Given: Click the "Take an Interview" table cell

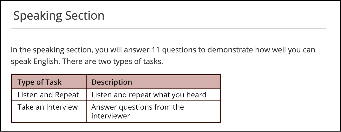Looking at the screenshot, I should point(49,111).
